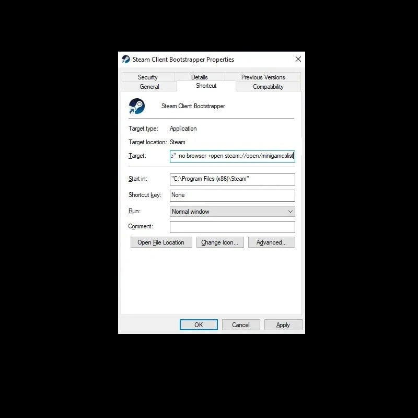This screenshot has width=418, height=418.
Task: Open the Compatibility tab
Action: (x=268, y=87)
